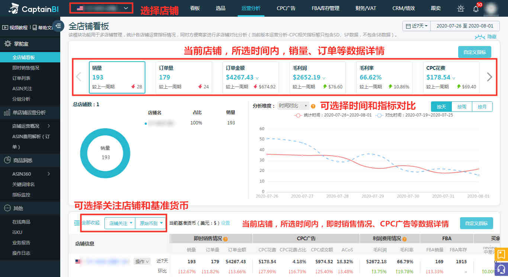Open the CRM/绩效 top menu

pos(403,8)
